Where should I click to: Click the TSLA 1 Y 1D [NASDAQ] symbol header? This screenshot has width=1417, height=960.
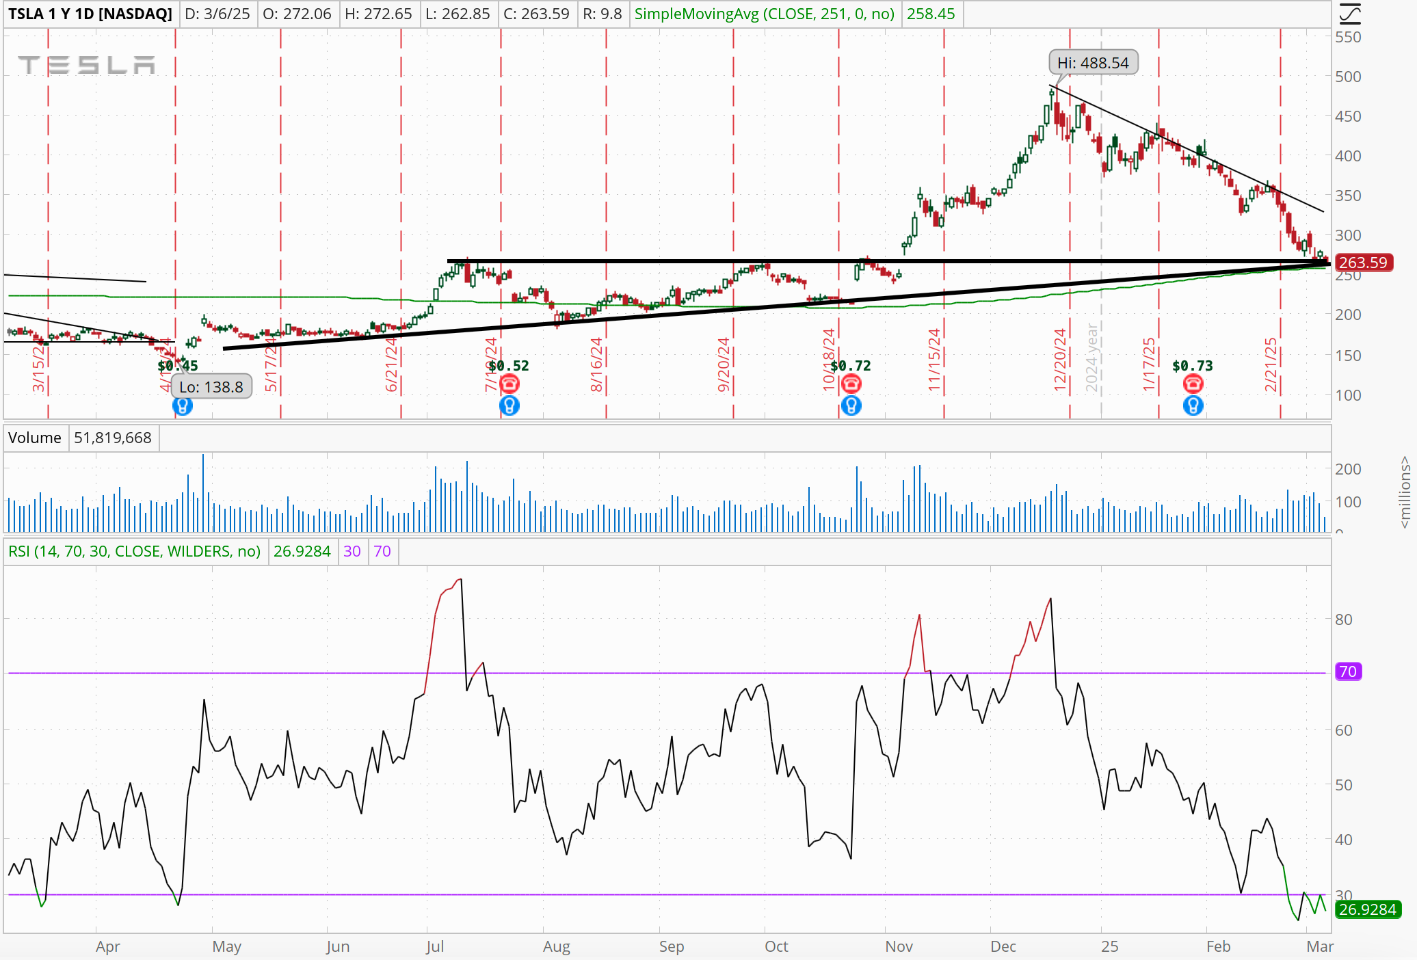[x=90, y=14]
